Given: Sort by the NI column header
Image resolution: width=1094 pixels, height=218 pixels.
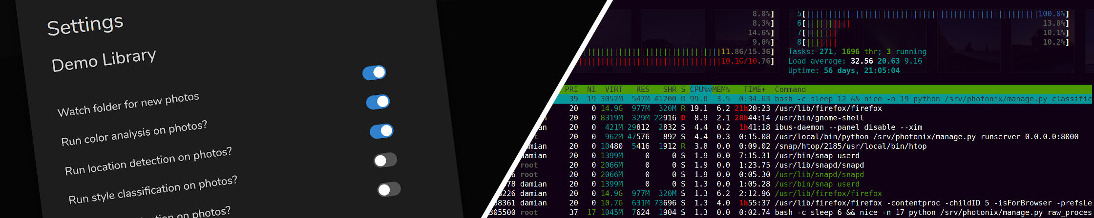Looking at the screenshot, I should 591,90.
